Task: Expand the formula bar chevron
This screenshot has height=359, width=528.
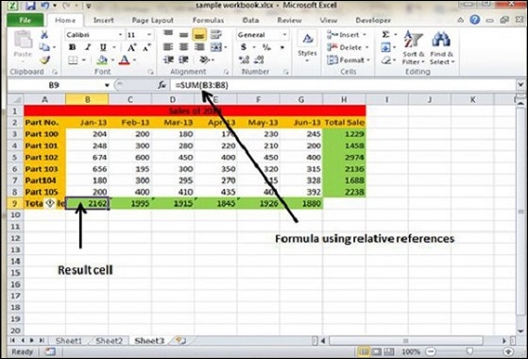Action: point(520,85)
